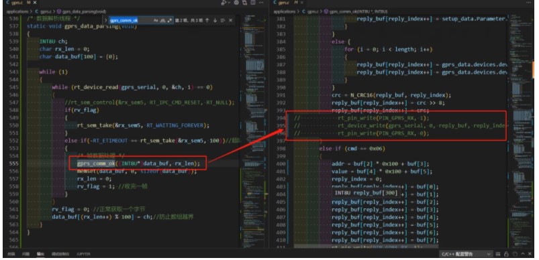The image size is (539, 260).
Task: Click 'static void gprs_data_parsing' on line 537
Action: 82,26
